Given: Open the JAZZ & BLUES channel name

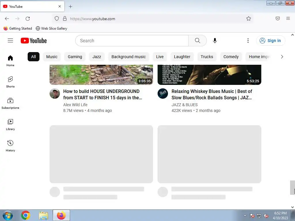Looking at the screenshot, I should click(x=184, y=105).
